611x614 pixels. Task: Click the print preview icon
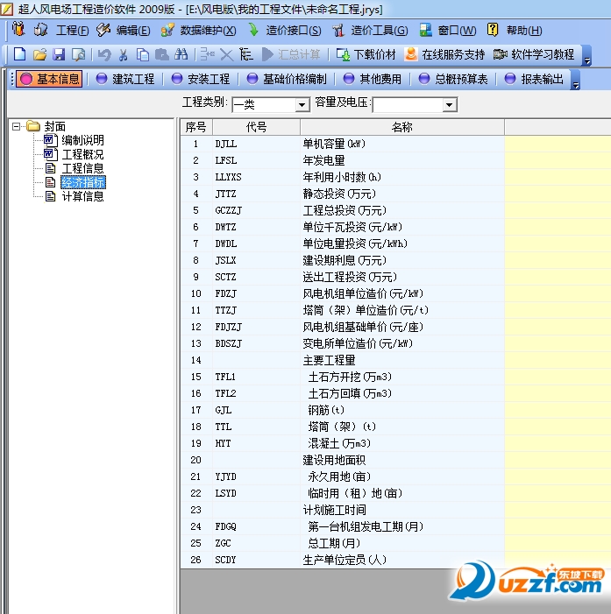[78, 54]
